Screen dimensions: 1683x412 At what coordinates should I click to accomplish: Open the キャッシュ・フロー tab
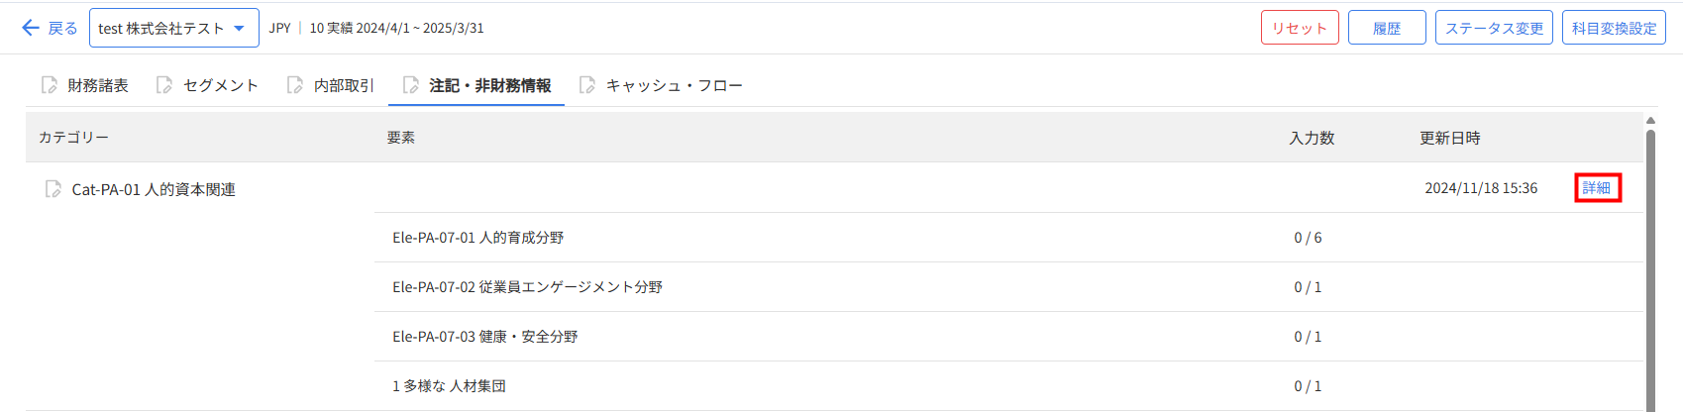click(674, 85)
